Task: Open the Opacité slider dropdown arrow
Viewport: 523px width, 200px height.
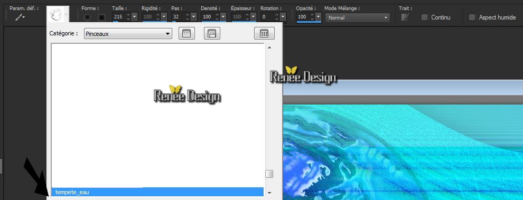Action: point(318,17)
